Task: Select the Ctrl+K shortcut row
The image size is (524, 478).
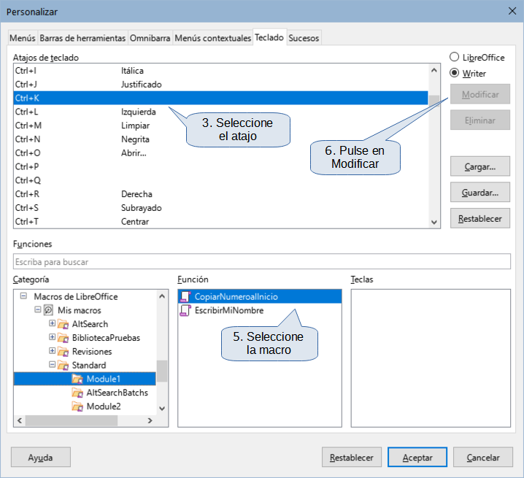Action: pyautogui.click(x=220, y=98)
